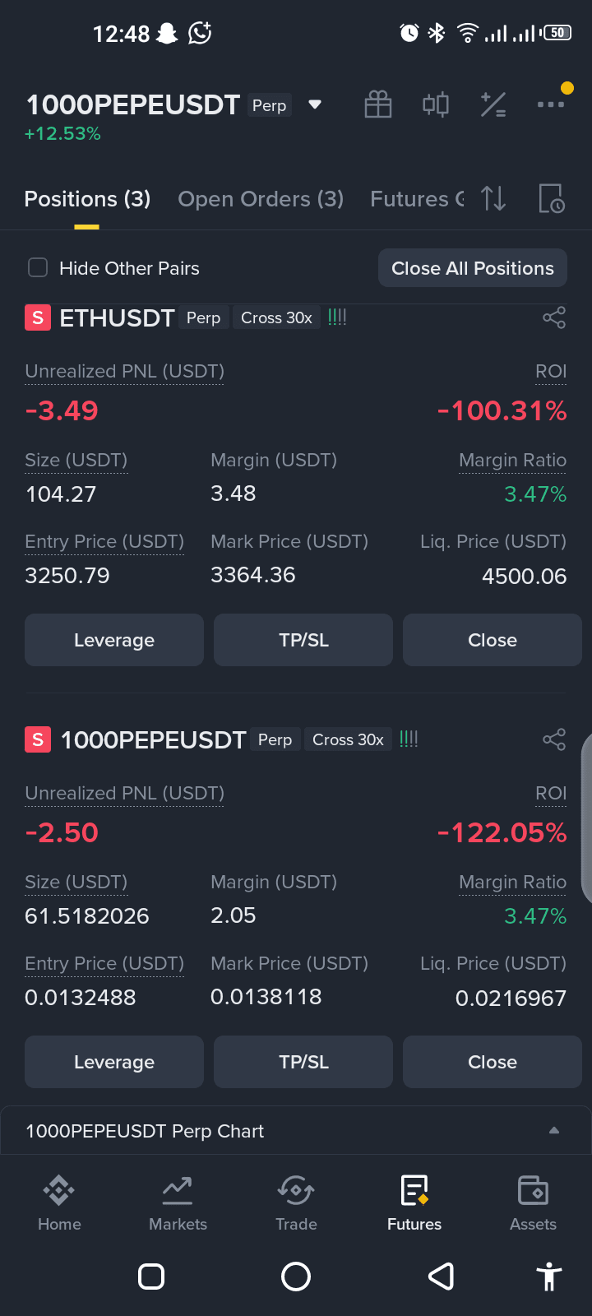Tap the Close All Positions button

click(473, 268)
